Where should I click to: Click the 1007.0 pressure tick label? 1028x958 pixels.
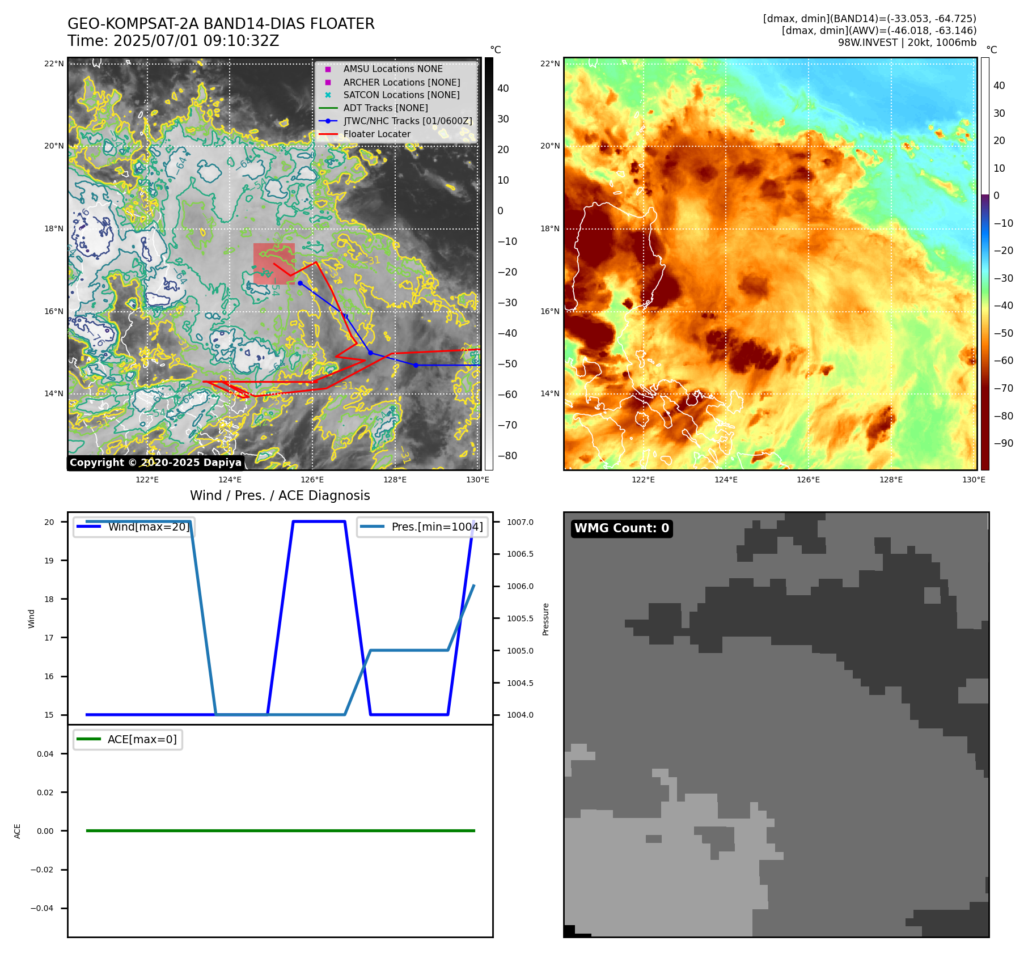[520, 522]
